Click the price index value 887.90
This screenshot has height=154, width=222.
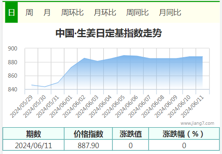pyautogui.click(x=89, y=145)
